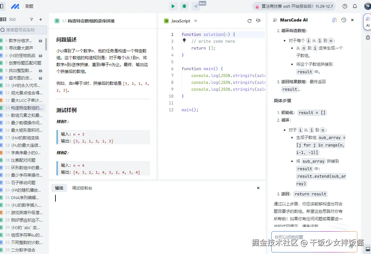
Task: Open problem 14 数组元素之和最...
Action: 26,115
